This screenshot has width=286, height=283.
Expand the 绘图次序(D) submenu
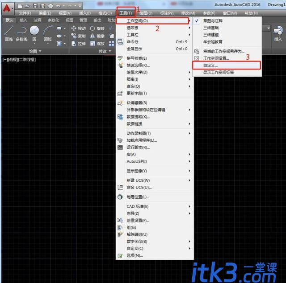point(155,72)
